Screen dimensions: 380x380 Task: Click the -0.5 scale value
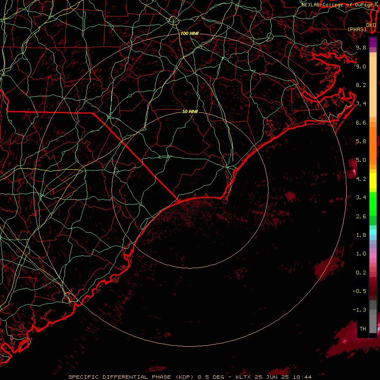(x=360, y=291)
